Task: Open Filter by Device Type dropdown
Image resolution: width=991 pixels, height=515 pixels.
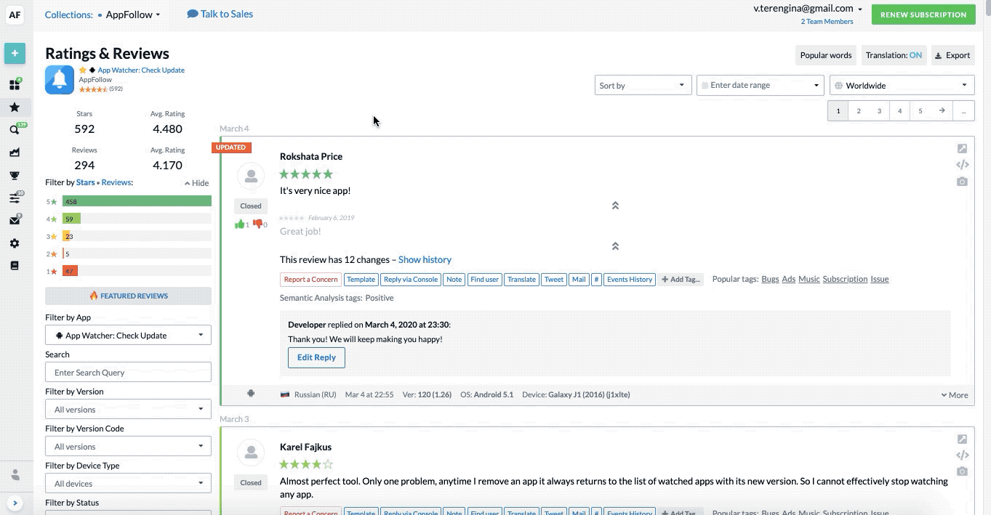Action: [128, 483]
